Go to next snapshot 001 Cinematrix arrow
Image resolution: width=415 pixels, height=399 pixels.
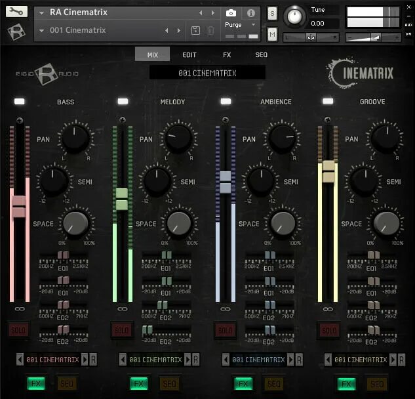(179, 30)
